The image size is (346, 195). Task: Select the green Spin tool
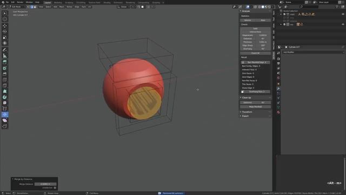click(x=5, y=97)
